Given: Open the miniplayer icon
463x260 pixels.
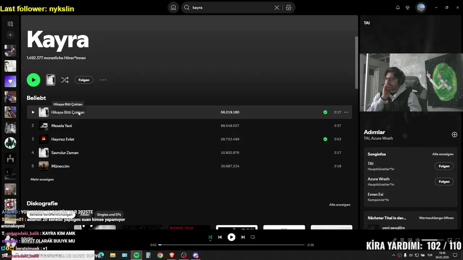Looking at the screenshot, I should (450, 240).
